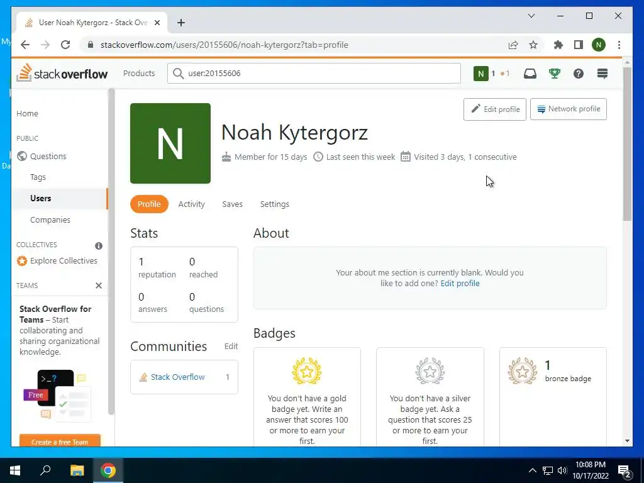This screenshot has width=644, height=483.
Task: Show hidden system tray icons
Action: click(532, 470)
